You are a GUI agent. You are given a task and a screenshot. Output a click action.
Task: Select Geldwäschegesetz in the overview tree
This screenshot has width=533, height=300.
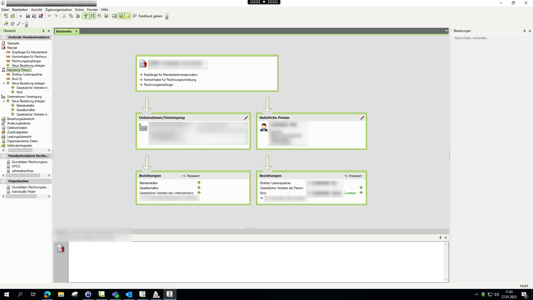19,146
